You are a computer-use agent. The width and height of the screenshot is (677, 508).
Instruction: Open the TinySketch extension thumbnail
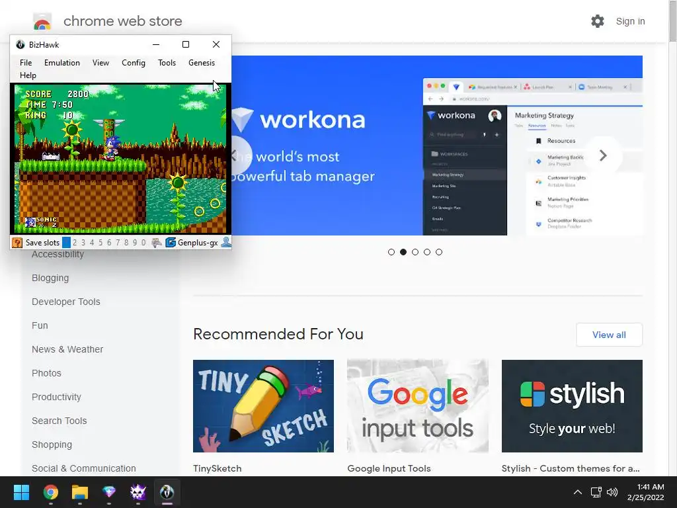(x=263, y=406)
